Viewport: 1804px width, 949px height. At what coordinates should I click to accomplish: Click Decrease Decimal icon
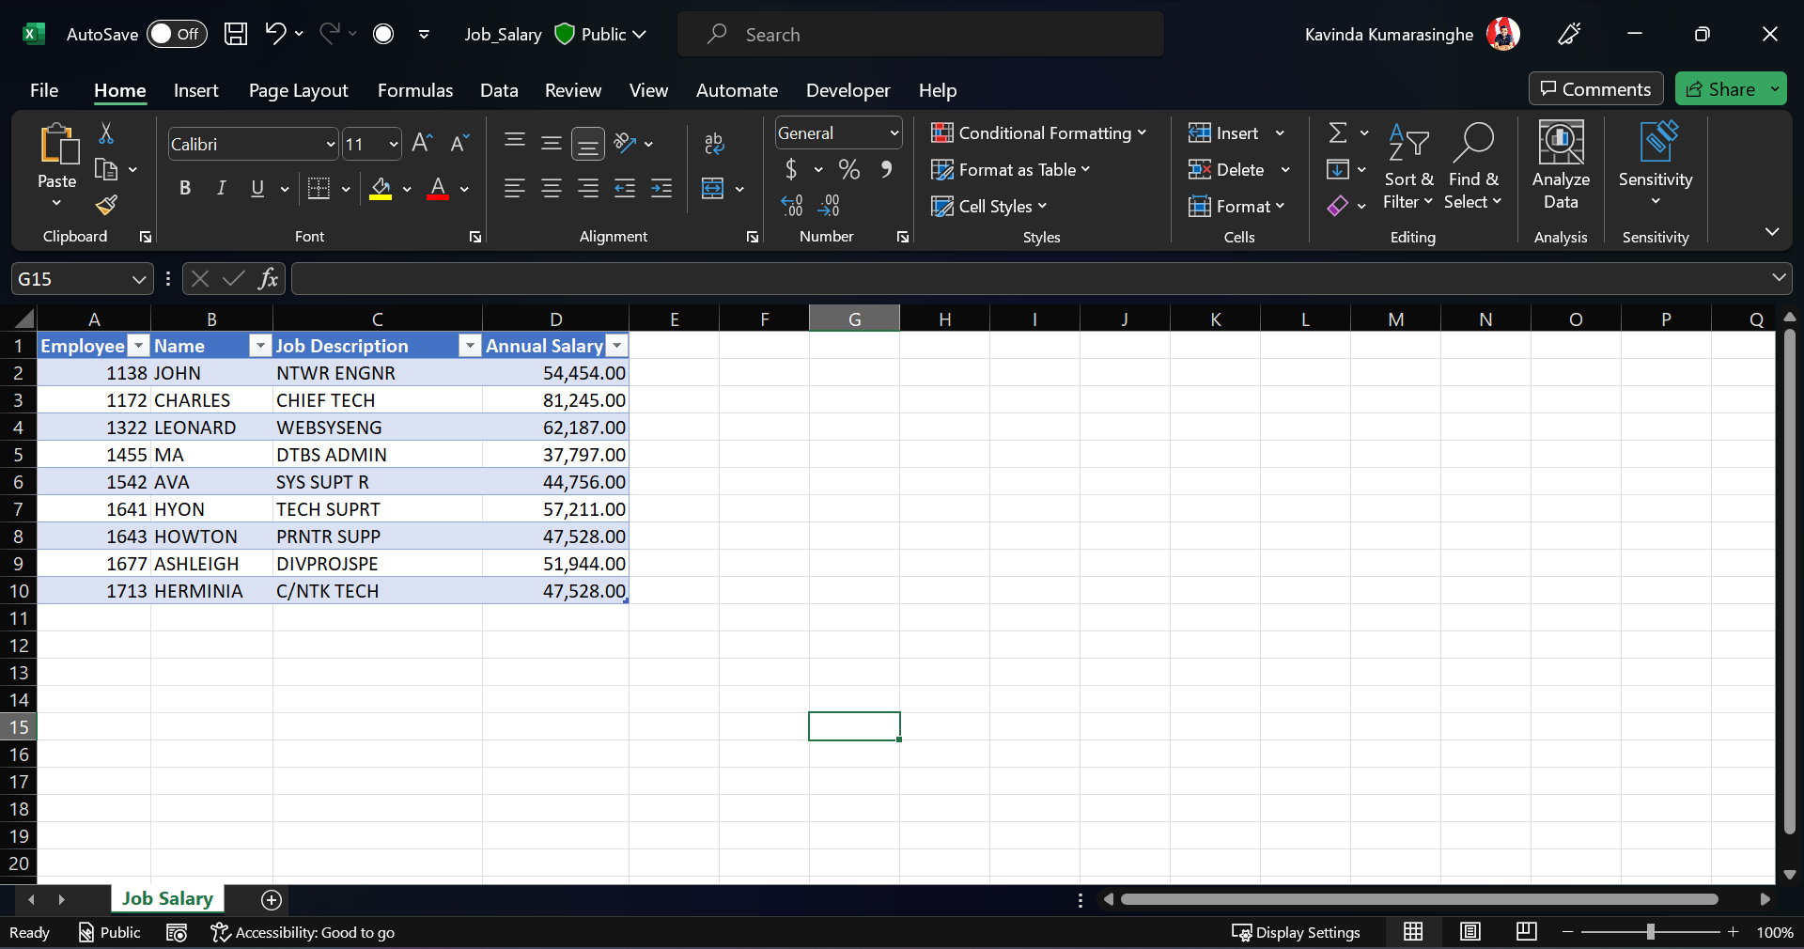pyautogui.click(x=829, y=205)
